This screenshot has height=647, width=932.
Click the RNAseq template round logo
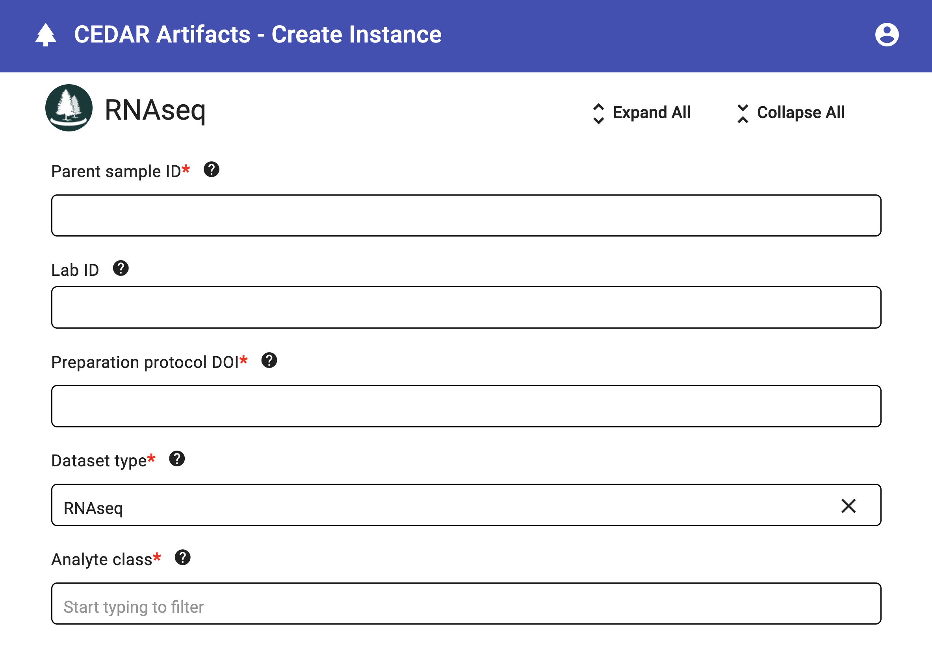tap(69, 108)
